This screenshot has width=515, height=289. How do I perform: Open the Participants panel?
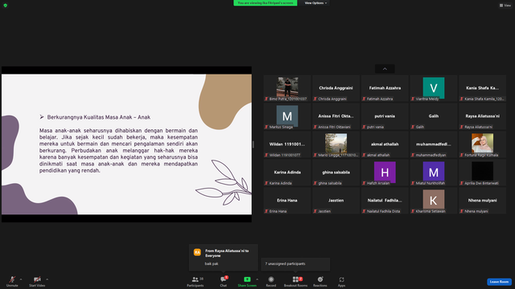(196, 281)
